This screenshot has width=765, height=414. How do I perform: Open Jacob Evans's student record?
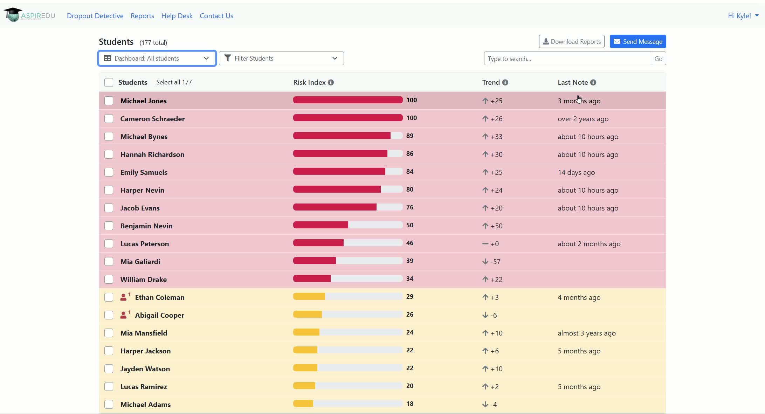[140, 208]
